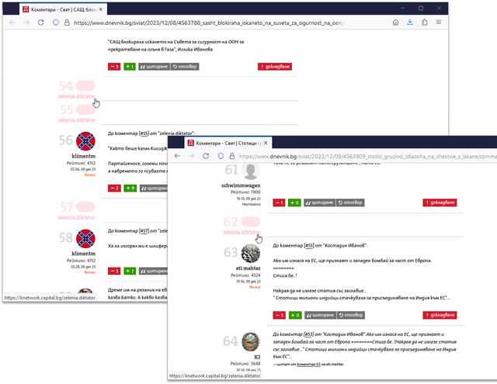Go back in the back browser window
Image resolution: width=497 pixels, height=384 pixels.
click(12, 22)
